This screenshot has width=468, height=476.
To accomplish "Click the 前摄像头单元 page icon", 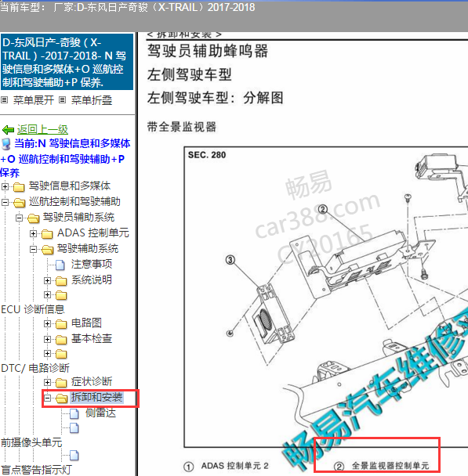I will [74, 428].
